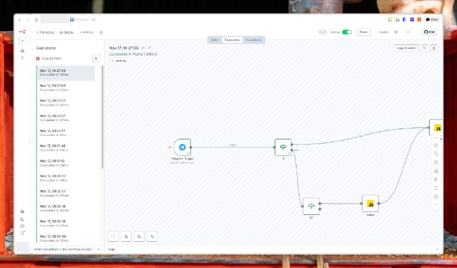Click the Copy to editor button
Screen dimensions: 457x268
(406, 48)
